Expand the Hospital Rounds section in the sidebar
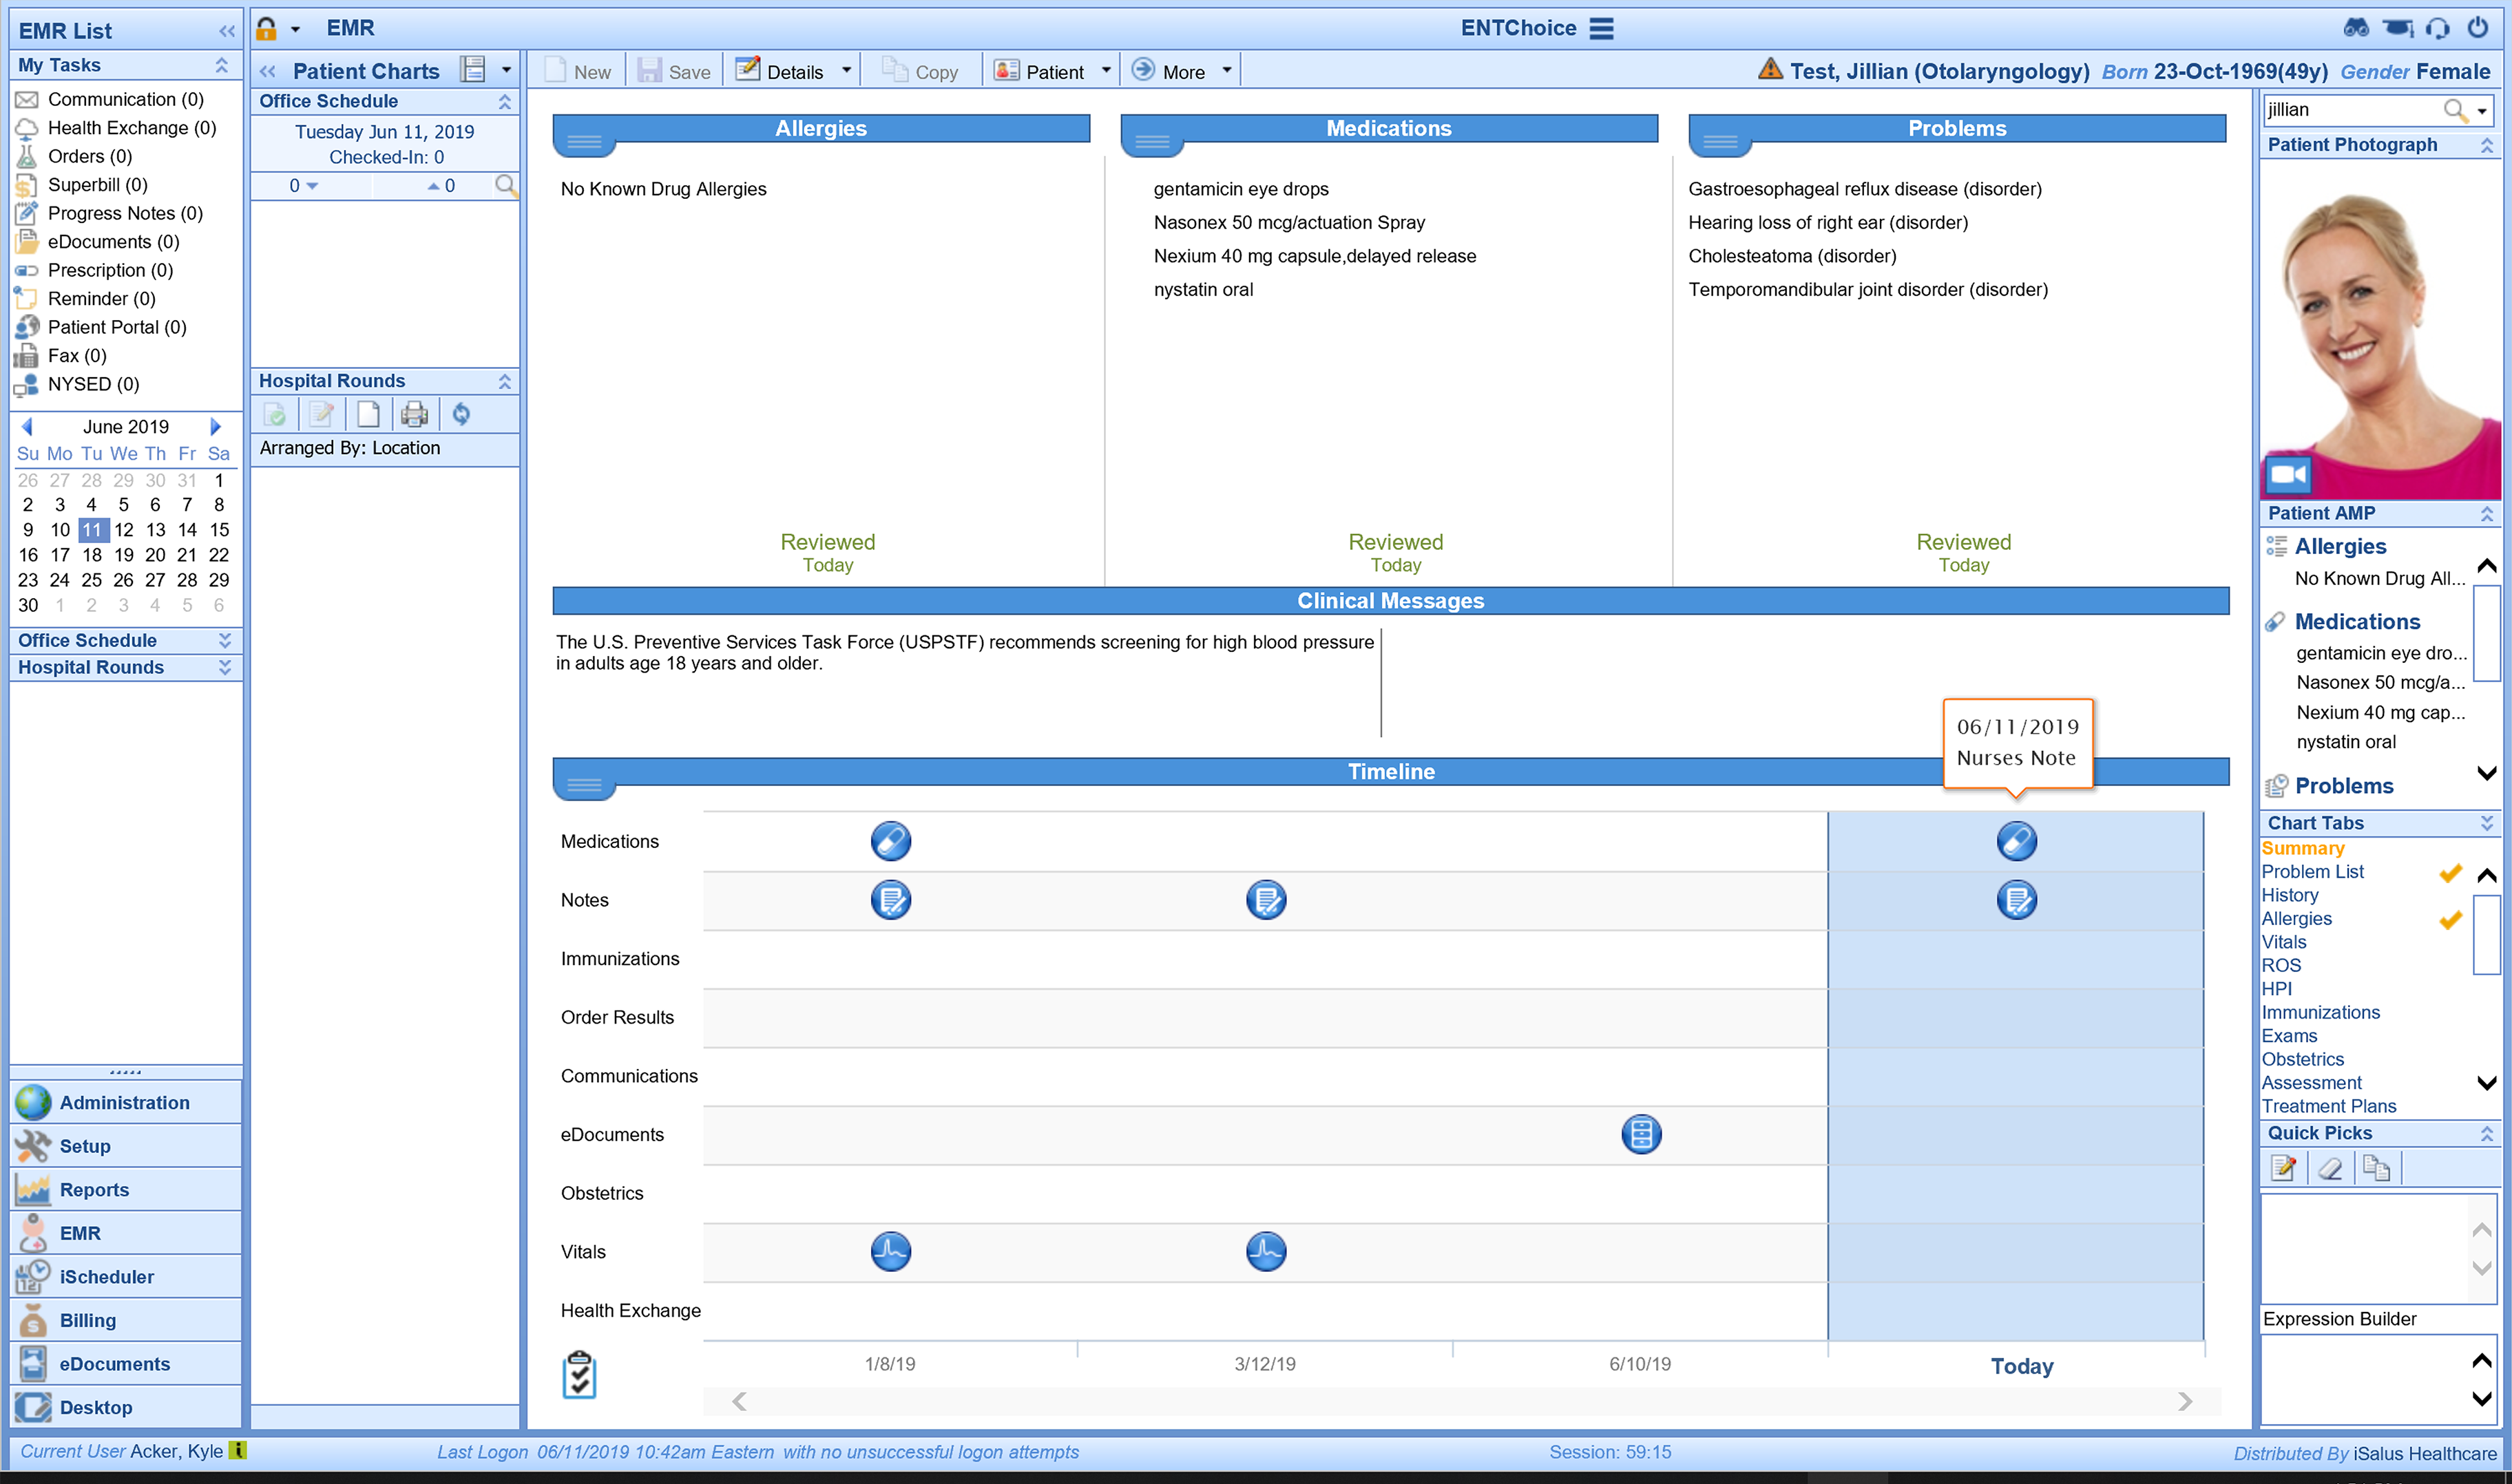The height and width of the screenshot is (1484, 2512). point(224,667)
